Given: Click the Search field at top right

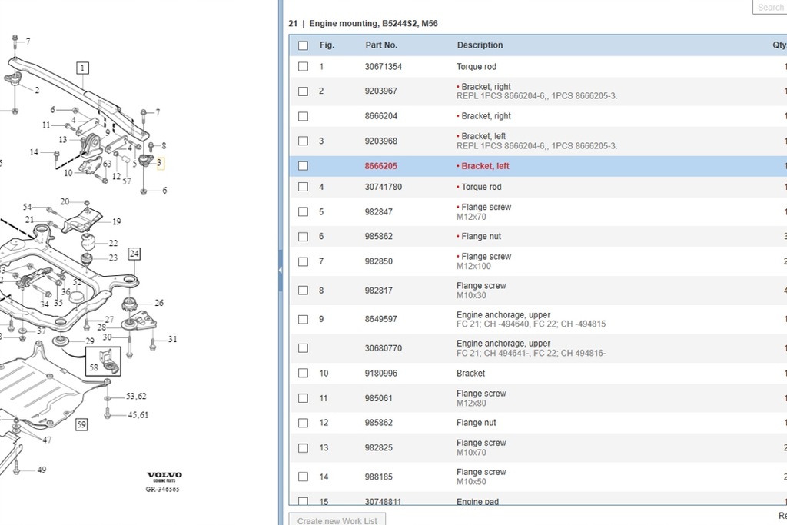Looking at the screenshot, I should [770, 7].
